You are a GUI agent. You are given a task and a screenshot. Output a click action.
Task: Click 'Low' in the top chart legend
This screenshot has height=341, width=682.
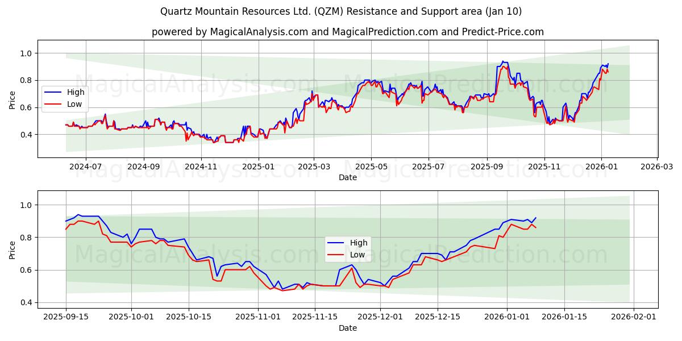[x=74, y=104]
